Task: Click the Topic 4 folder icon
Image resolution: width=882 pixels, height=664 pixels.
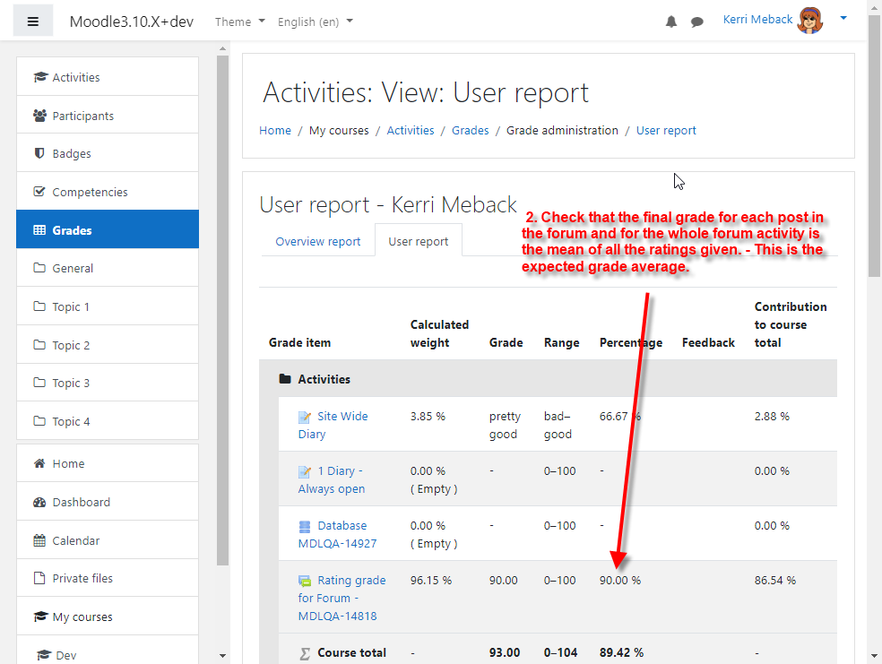Action: click(39, 421)
